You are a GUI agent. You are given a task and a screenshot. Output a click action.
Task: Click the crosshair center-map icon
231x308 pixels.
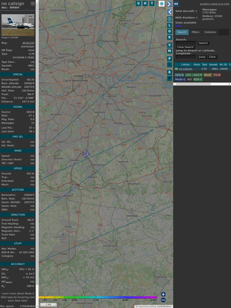pyautogui.click(x=169, y=19)
